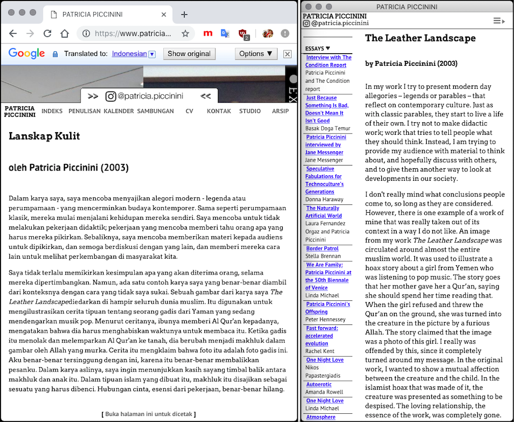The image size is (514, 422).
Task: Open the translate Options dropdown
Action: [255, 54]
